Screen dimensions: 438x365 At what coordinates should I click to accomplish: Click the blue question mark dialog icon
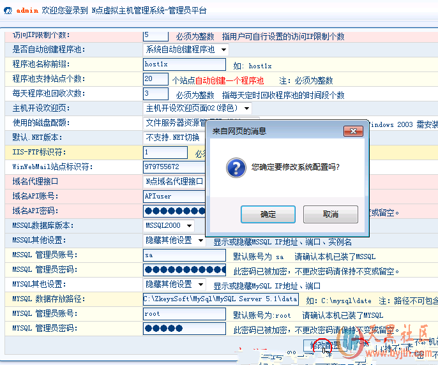click(x=237, y=168)
